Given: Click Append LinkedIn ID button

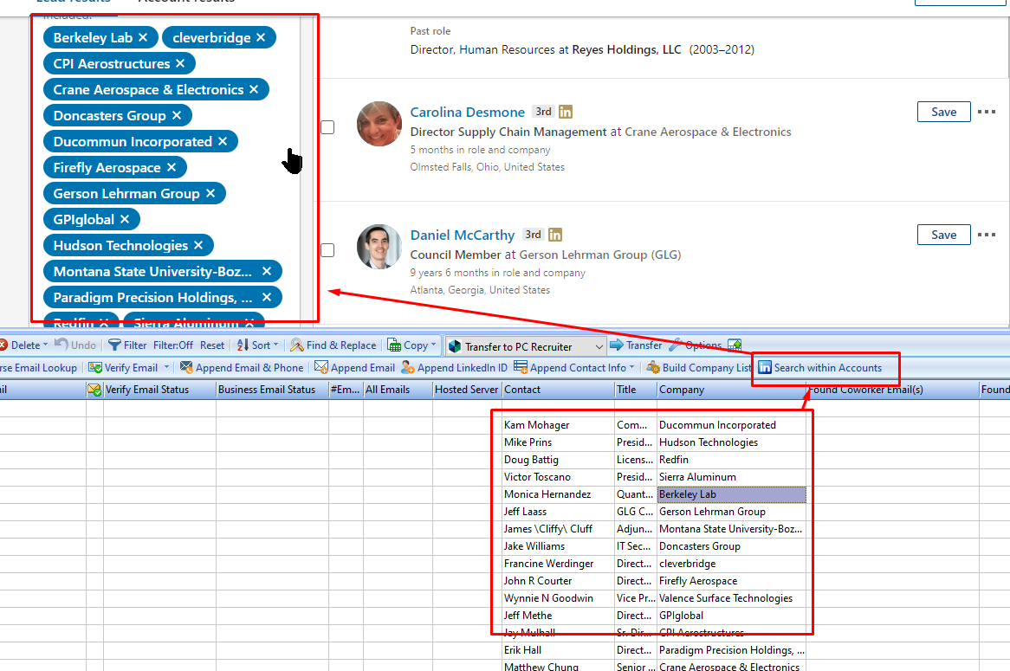Looking at the screenshot, I should [x=454, y=368].
